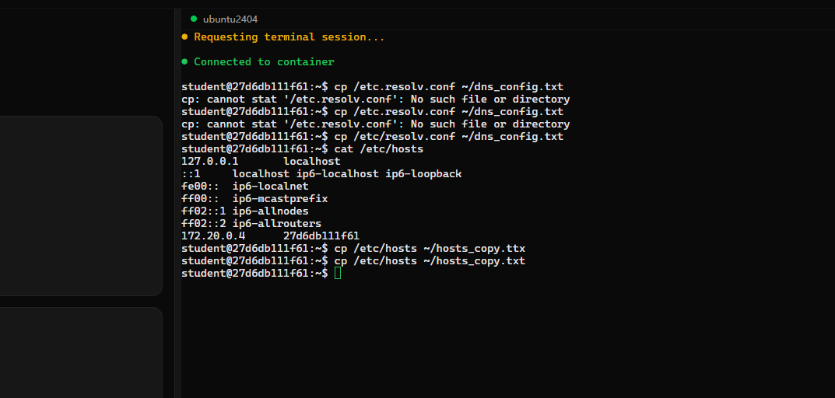This screenshot has width=835, height=398.
Task: Click the hosts_copy.ttx command line
Action: (353, 249)
